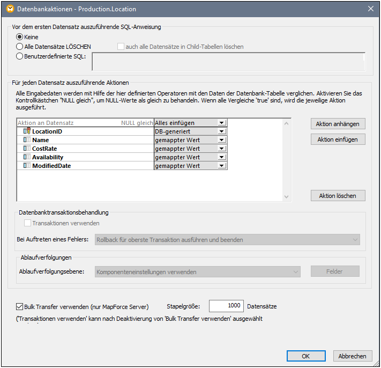Click the Stapelgröße input field
The height and width of the screenshot is (368, 381).
226,306
